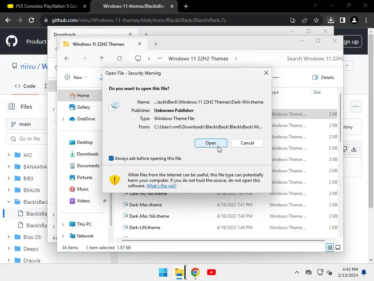Open Pictures in Explorer sidebar
This screenshot has height=281, width=374.
point(81,177)
